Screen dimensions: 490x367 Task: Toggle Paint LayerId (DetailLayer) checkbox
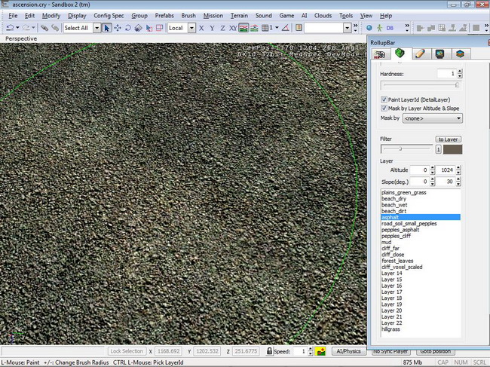[x=384, y=99]
